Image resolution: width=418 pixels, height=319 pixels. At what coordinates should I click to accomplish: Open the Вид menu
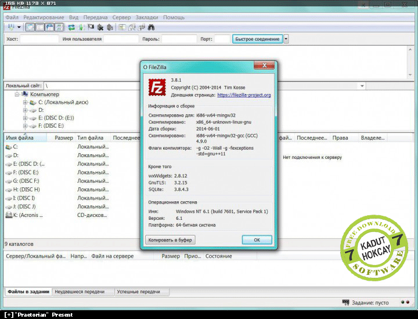coord(74,17)
